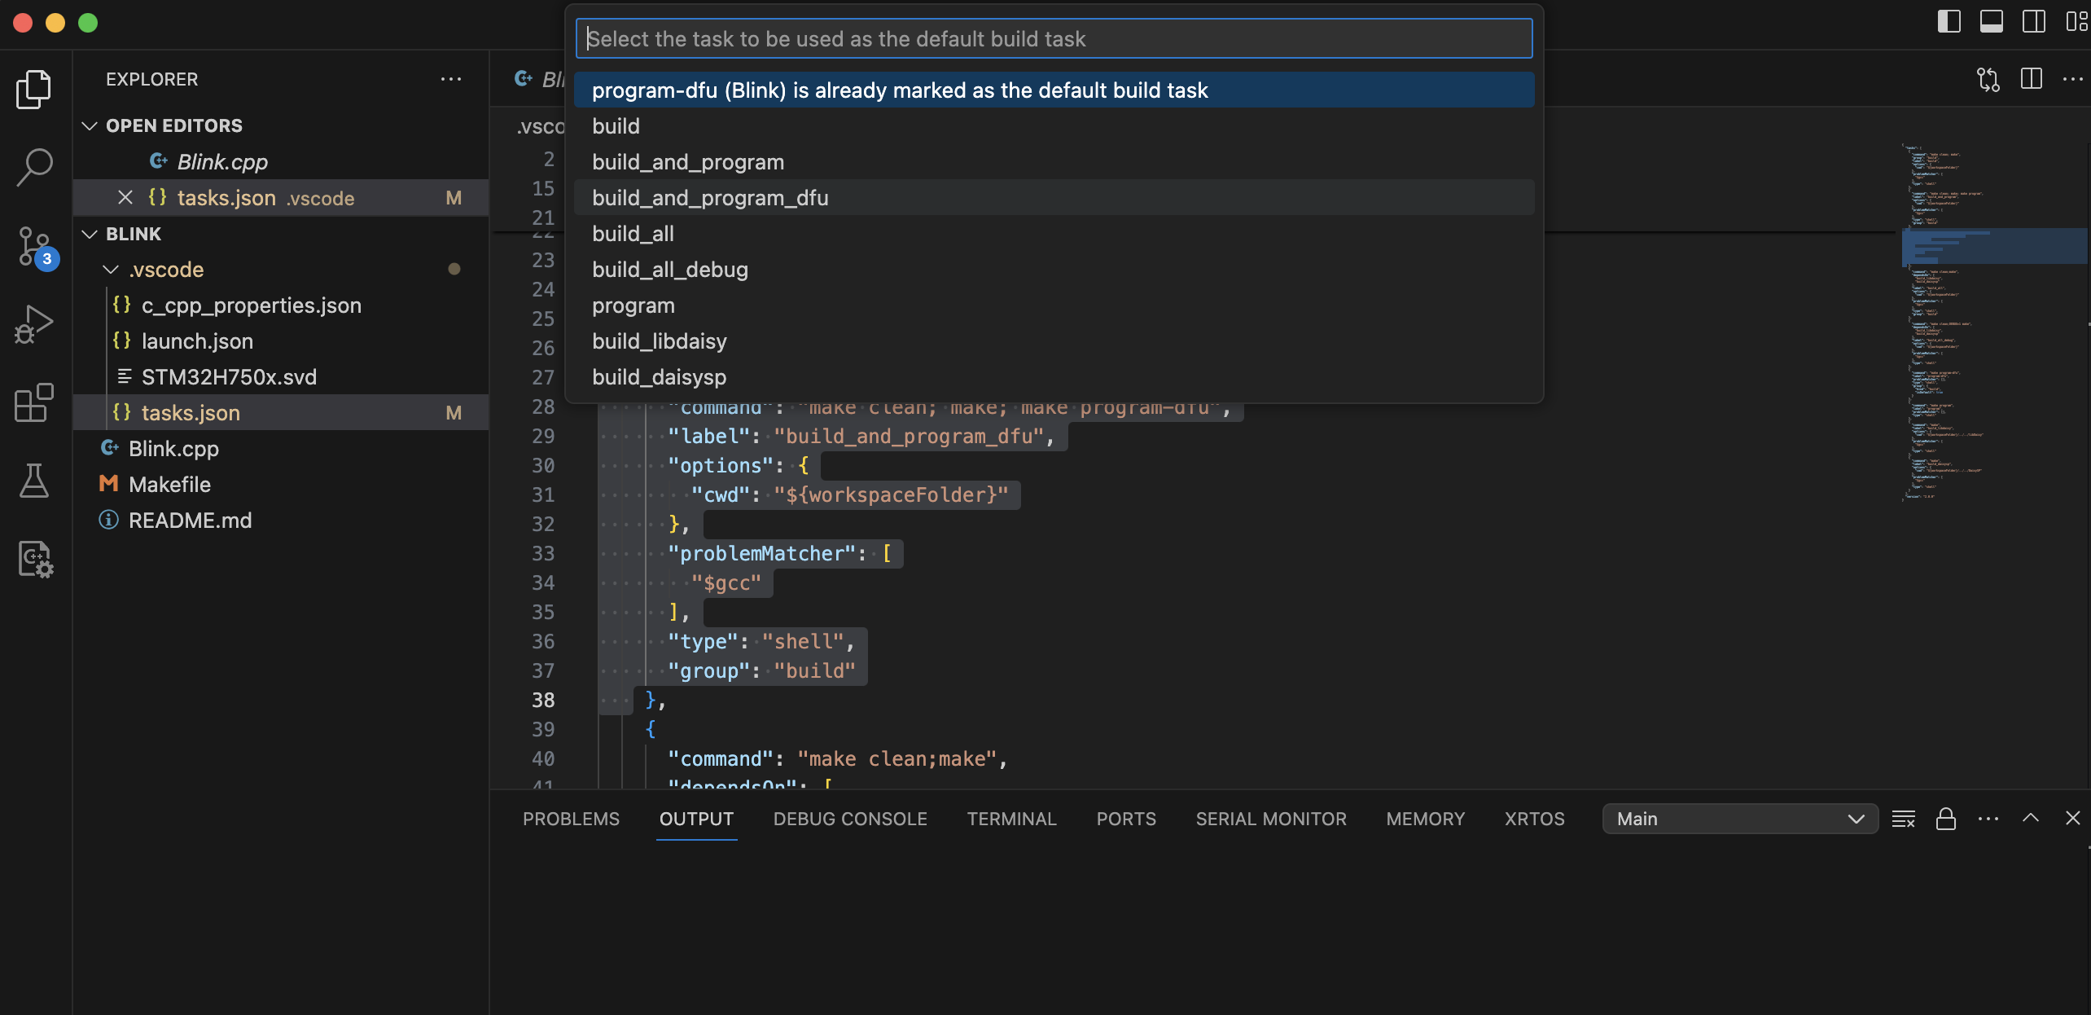Open the Main output channel dropdown
Viewport: 2091px width, 1015px height.
pyautogui.click(x=1740, y=819)
